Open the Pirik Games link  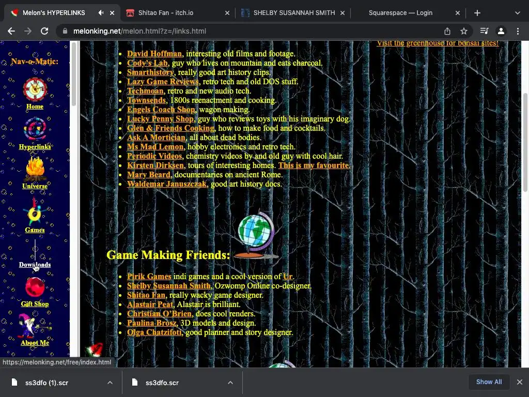click(149, 277)
